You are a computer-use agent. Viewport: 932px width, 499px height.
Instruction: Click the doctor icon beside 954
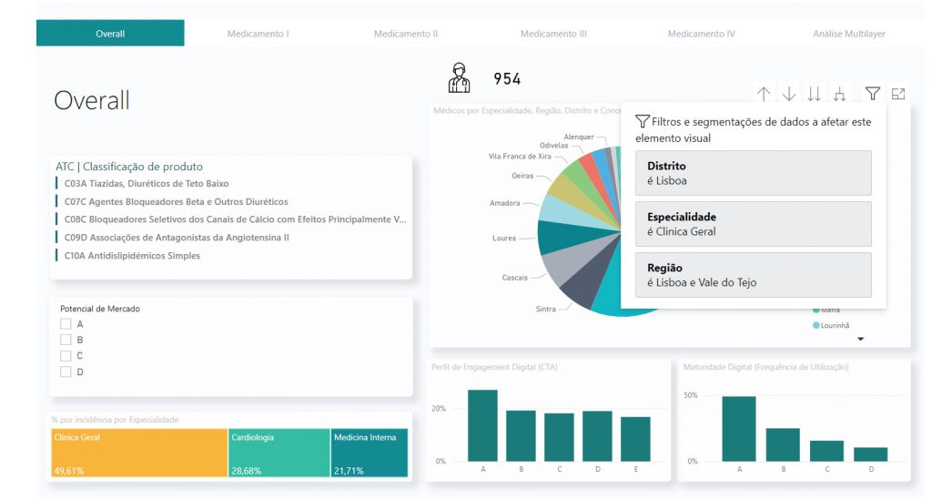(460, 78)
